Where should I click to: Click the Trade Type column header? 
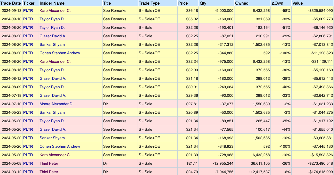149,3
